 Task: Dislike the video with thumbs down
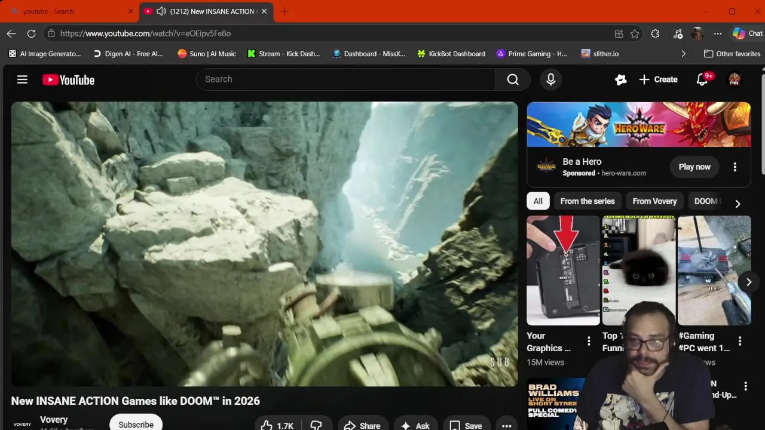[x=316, y=425]
